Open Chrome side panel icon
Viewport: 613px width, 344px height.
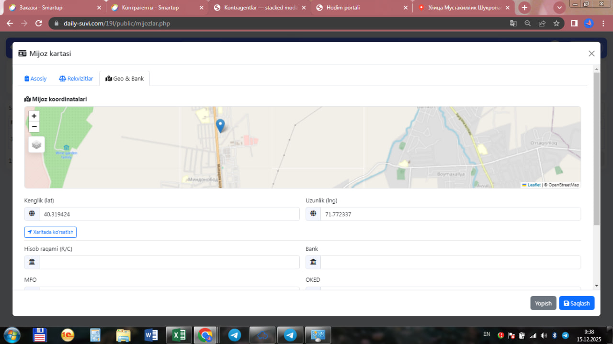pyautogui.click(x=574, y=23)
